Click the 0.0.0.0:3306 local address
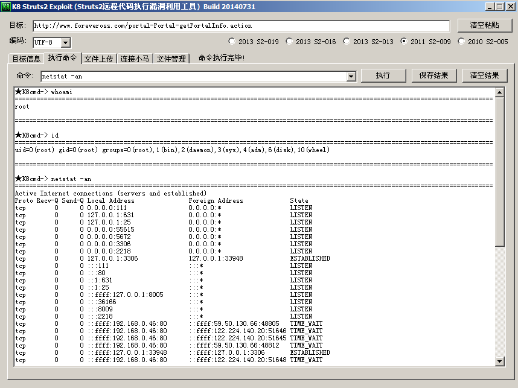This screenshot has width=518, height=388. tap(109, 244)
